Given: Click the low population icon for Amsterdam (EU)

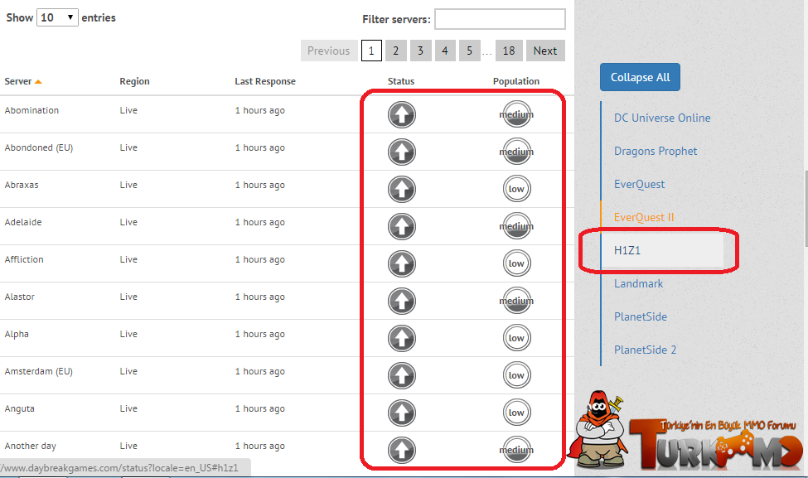Looking at the screenshot, I should click(x=516, y=375).
